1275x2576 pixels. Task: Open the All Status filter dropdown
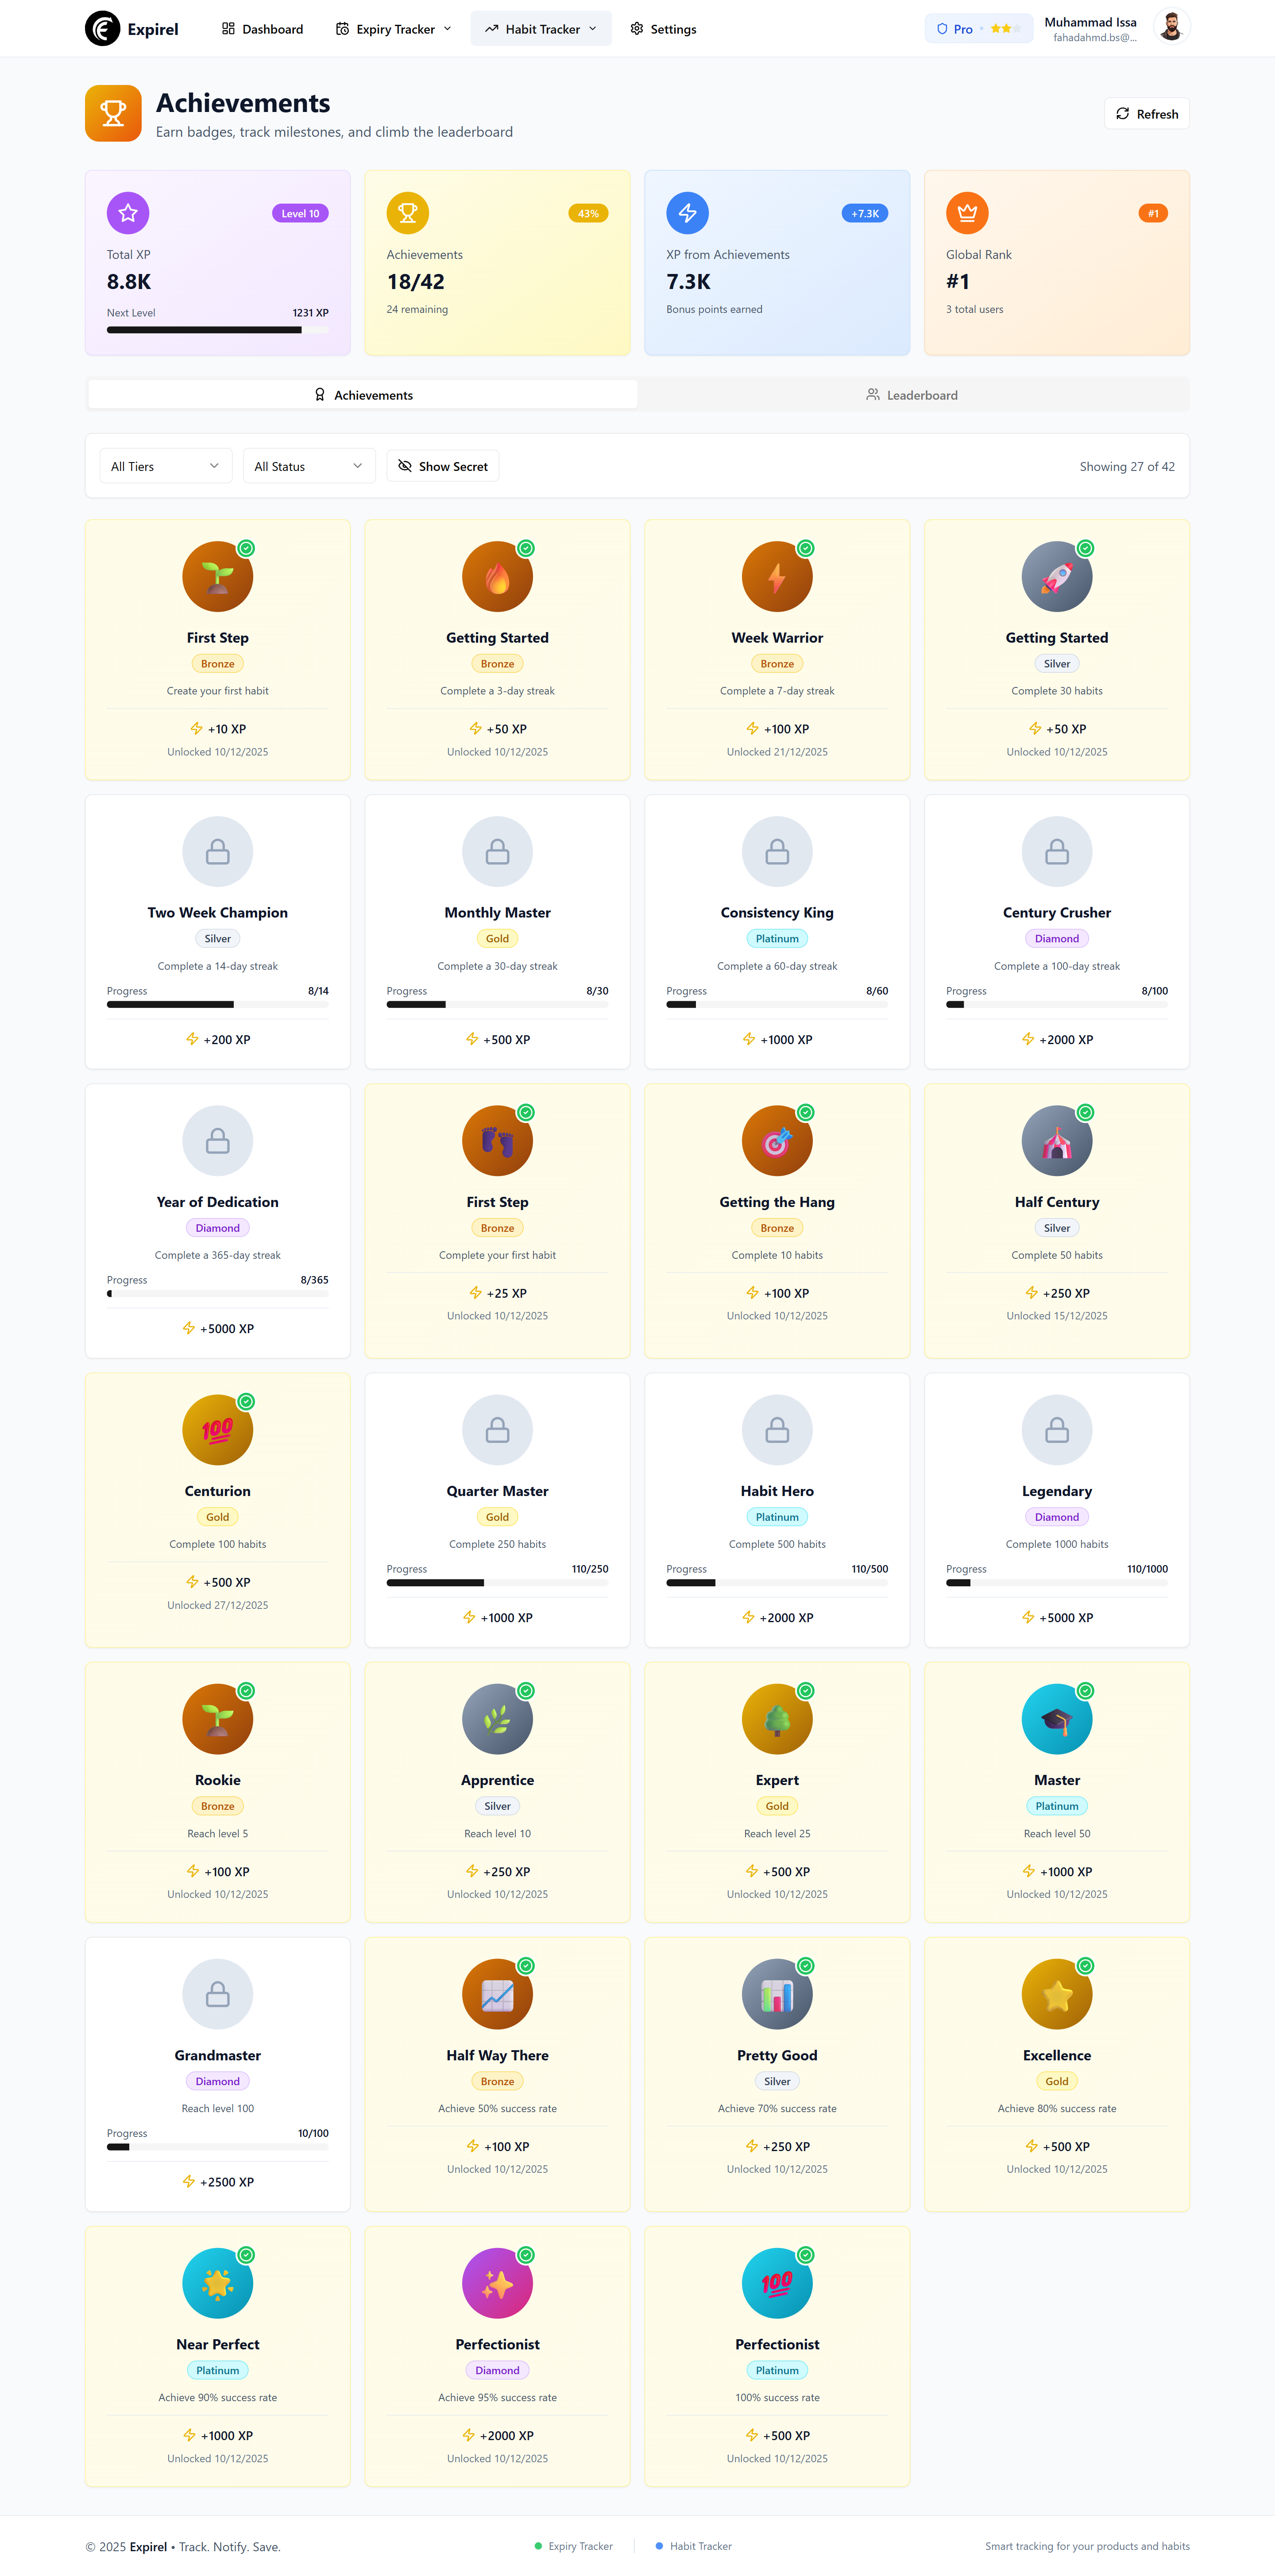point(308,466)
